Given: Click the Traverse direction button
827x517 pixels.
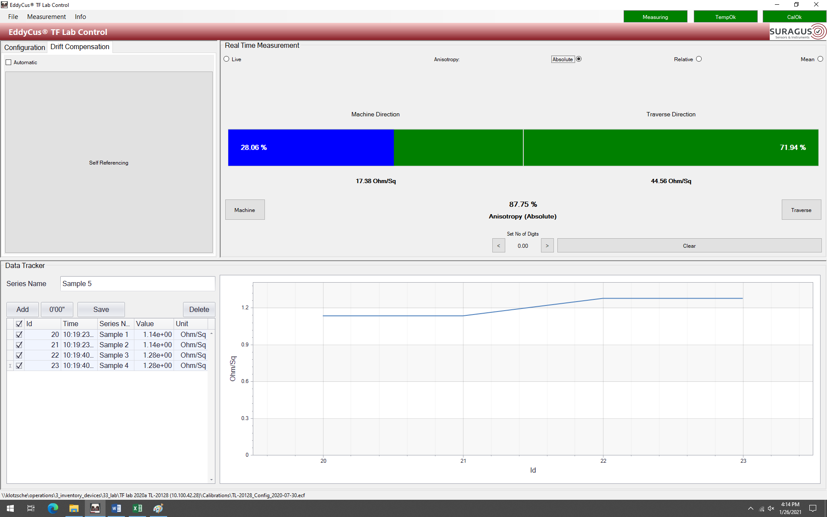Looking at the screenshot, I should point(801,210).
